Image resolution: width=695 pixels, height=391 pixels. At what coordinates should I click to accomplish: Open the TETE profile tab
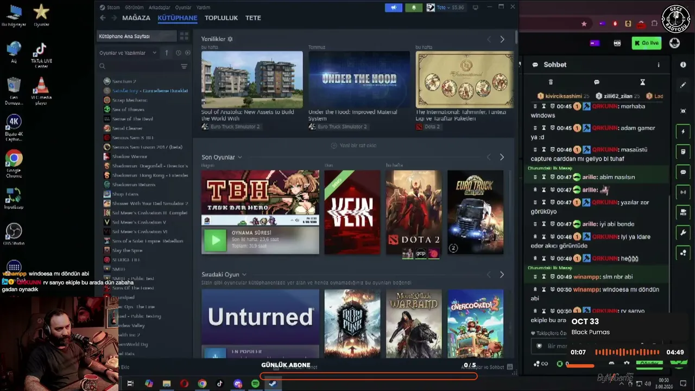click(253, 18)
